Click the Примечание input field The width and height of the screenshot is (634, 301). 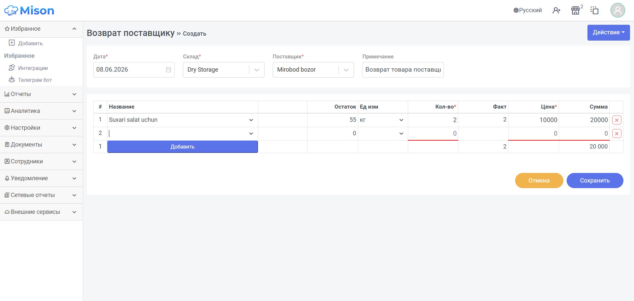coord(403,70)
